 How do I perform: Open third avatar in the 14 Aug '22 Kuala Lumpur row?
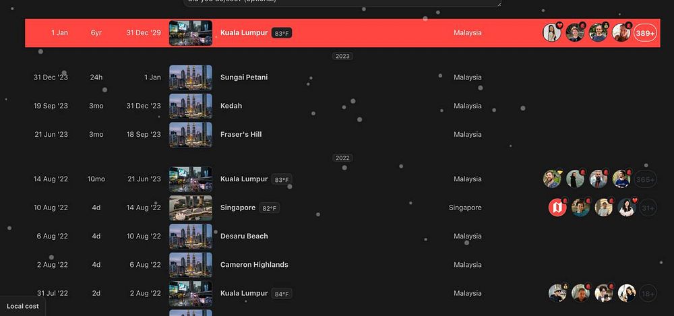click(x=599, y=179)
